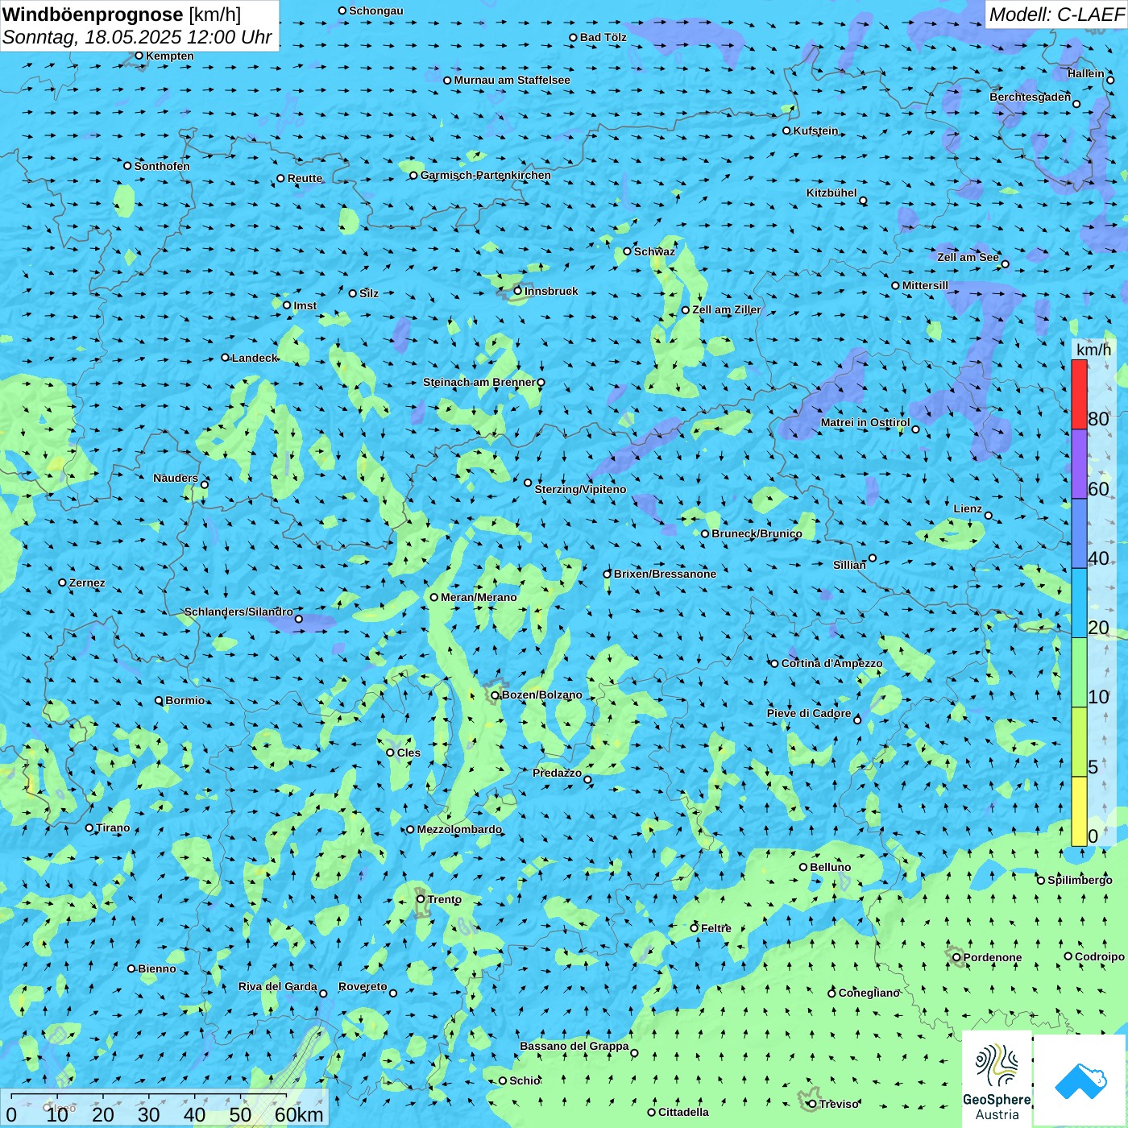Click the Predazzo label
The image size is (1128, 1128).
pos(557,773)
